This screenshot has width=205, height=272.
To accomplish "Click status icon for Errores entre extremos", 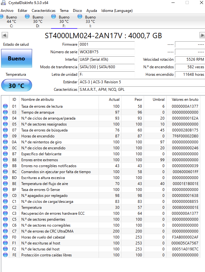I will pos(5,160).
